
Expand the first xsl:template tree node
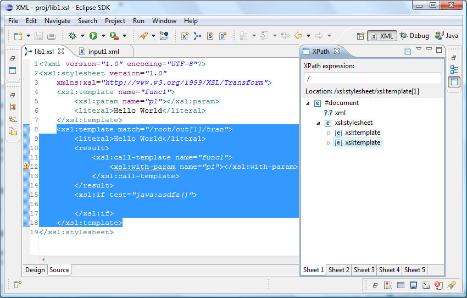pyautogui.click(x=329, y=133)
